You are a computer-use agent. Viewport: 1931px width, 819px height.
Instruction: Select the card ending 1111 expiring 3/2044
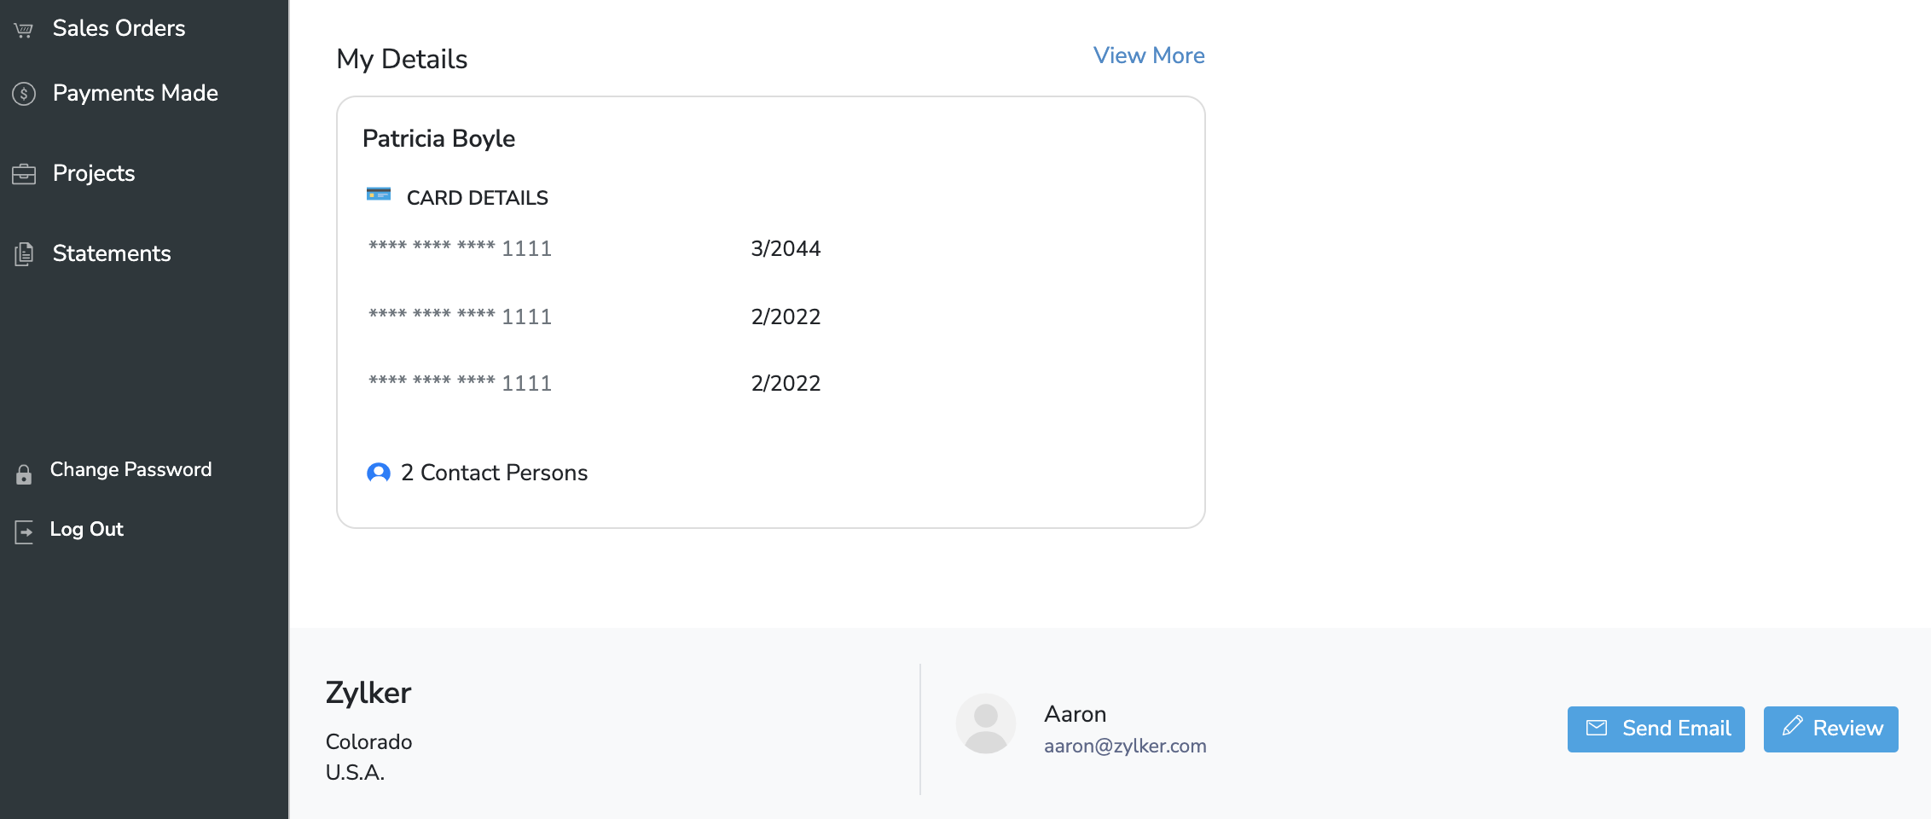coord(461,248)
